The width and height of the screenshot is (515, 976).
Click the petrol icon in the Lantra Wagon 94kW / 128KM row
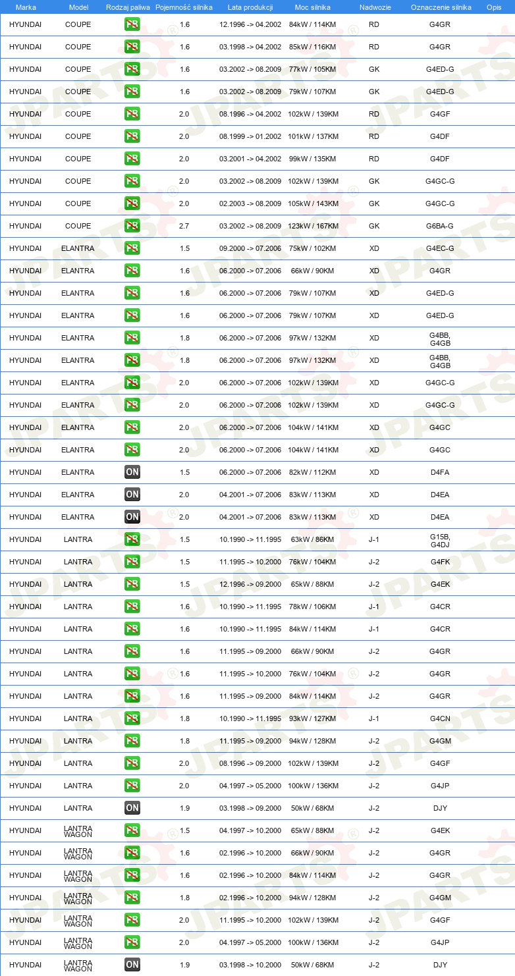click(x=132, y=898)
